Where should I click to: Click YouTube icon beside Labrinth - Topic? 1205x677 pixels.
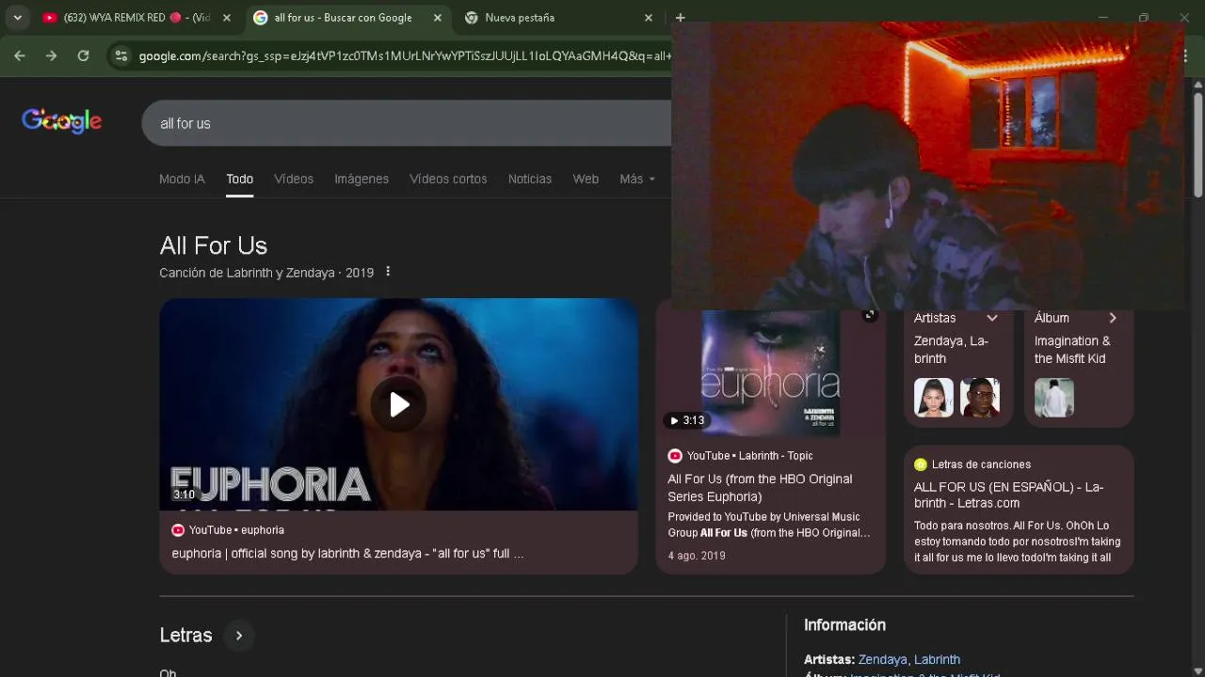point(675,456)
